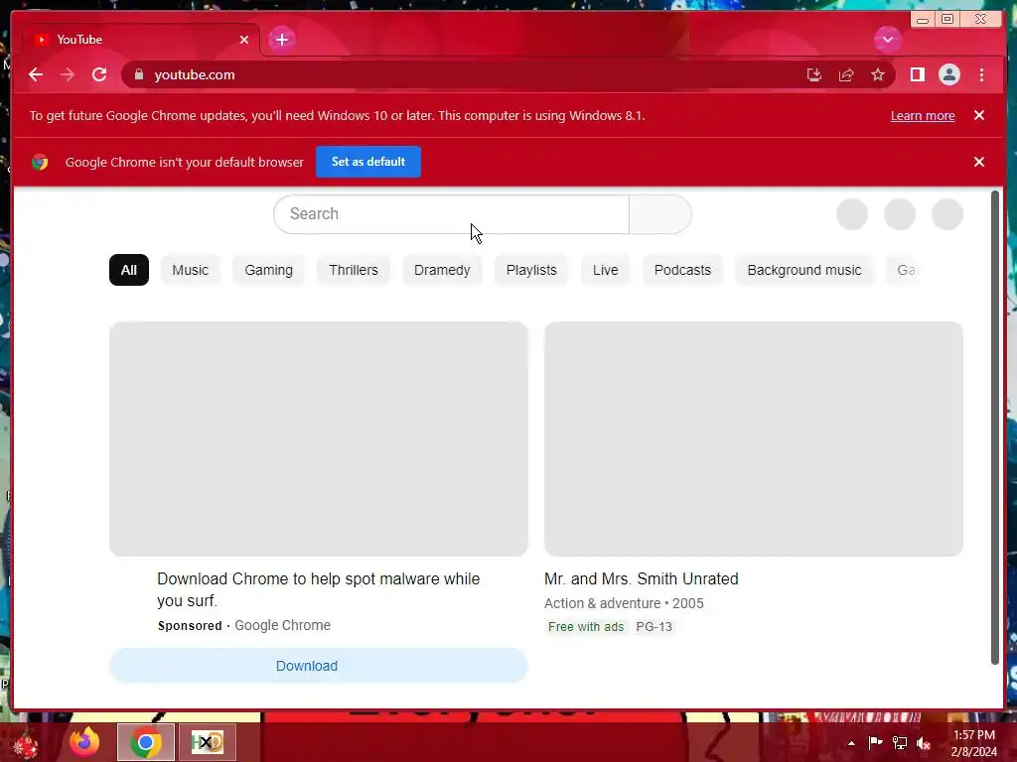Show hidden system tray icons
The image size is (1017, 762).
coord(851,743)
